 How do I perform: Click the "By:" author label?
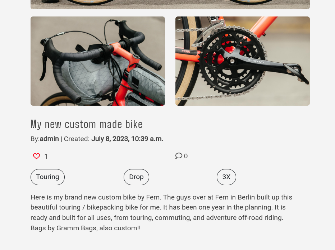click(x=35, y=139)
